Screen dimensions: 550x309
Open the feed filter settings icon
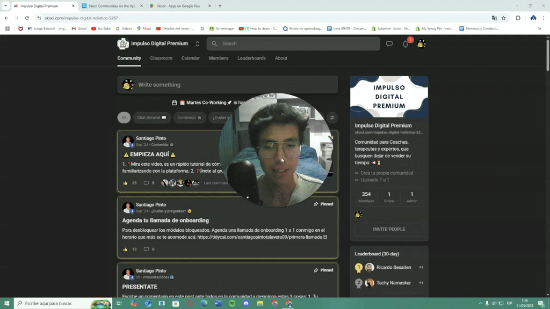click(332, 117)
